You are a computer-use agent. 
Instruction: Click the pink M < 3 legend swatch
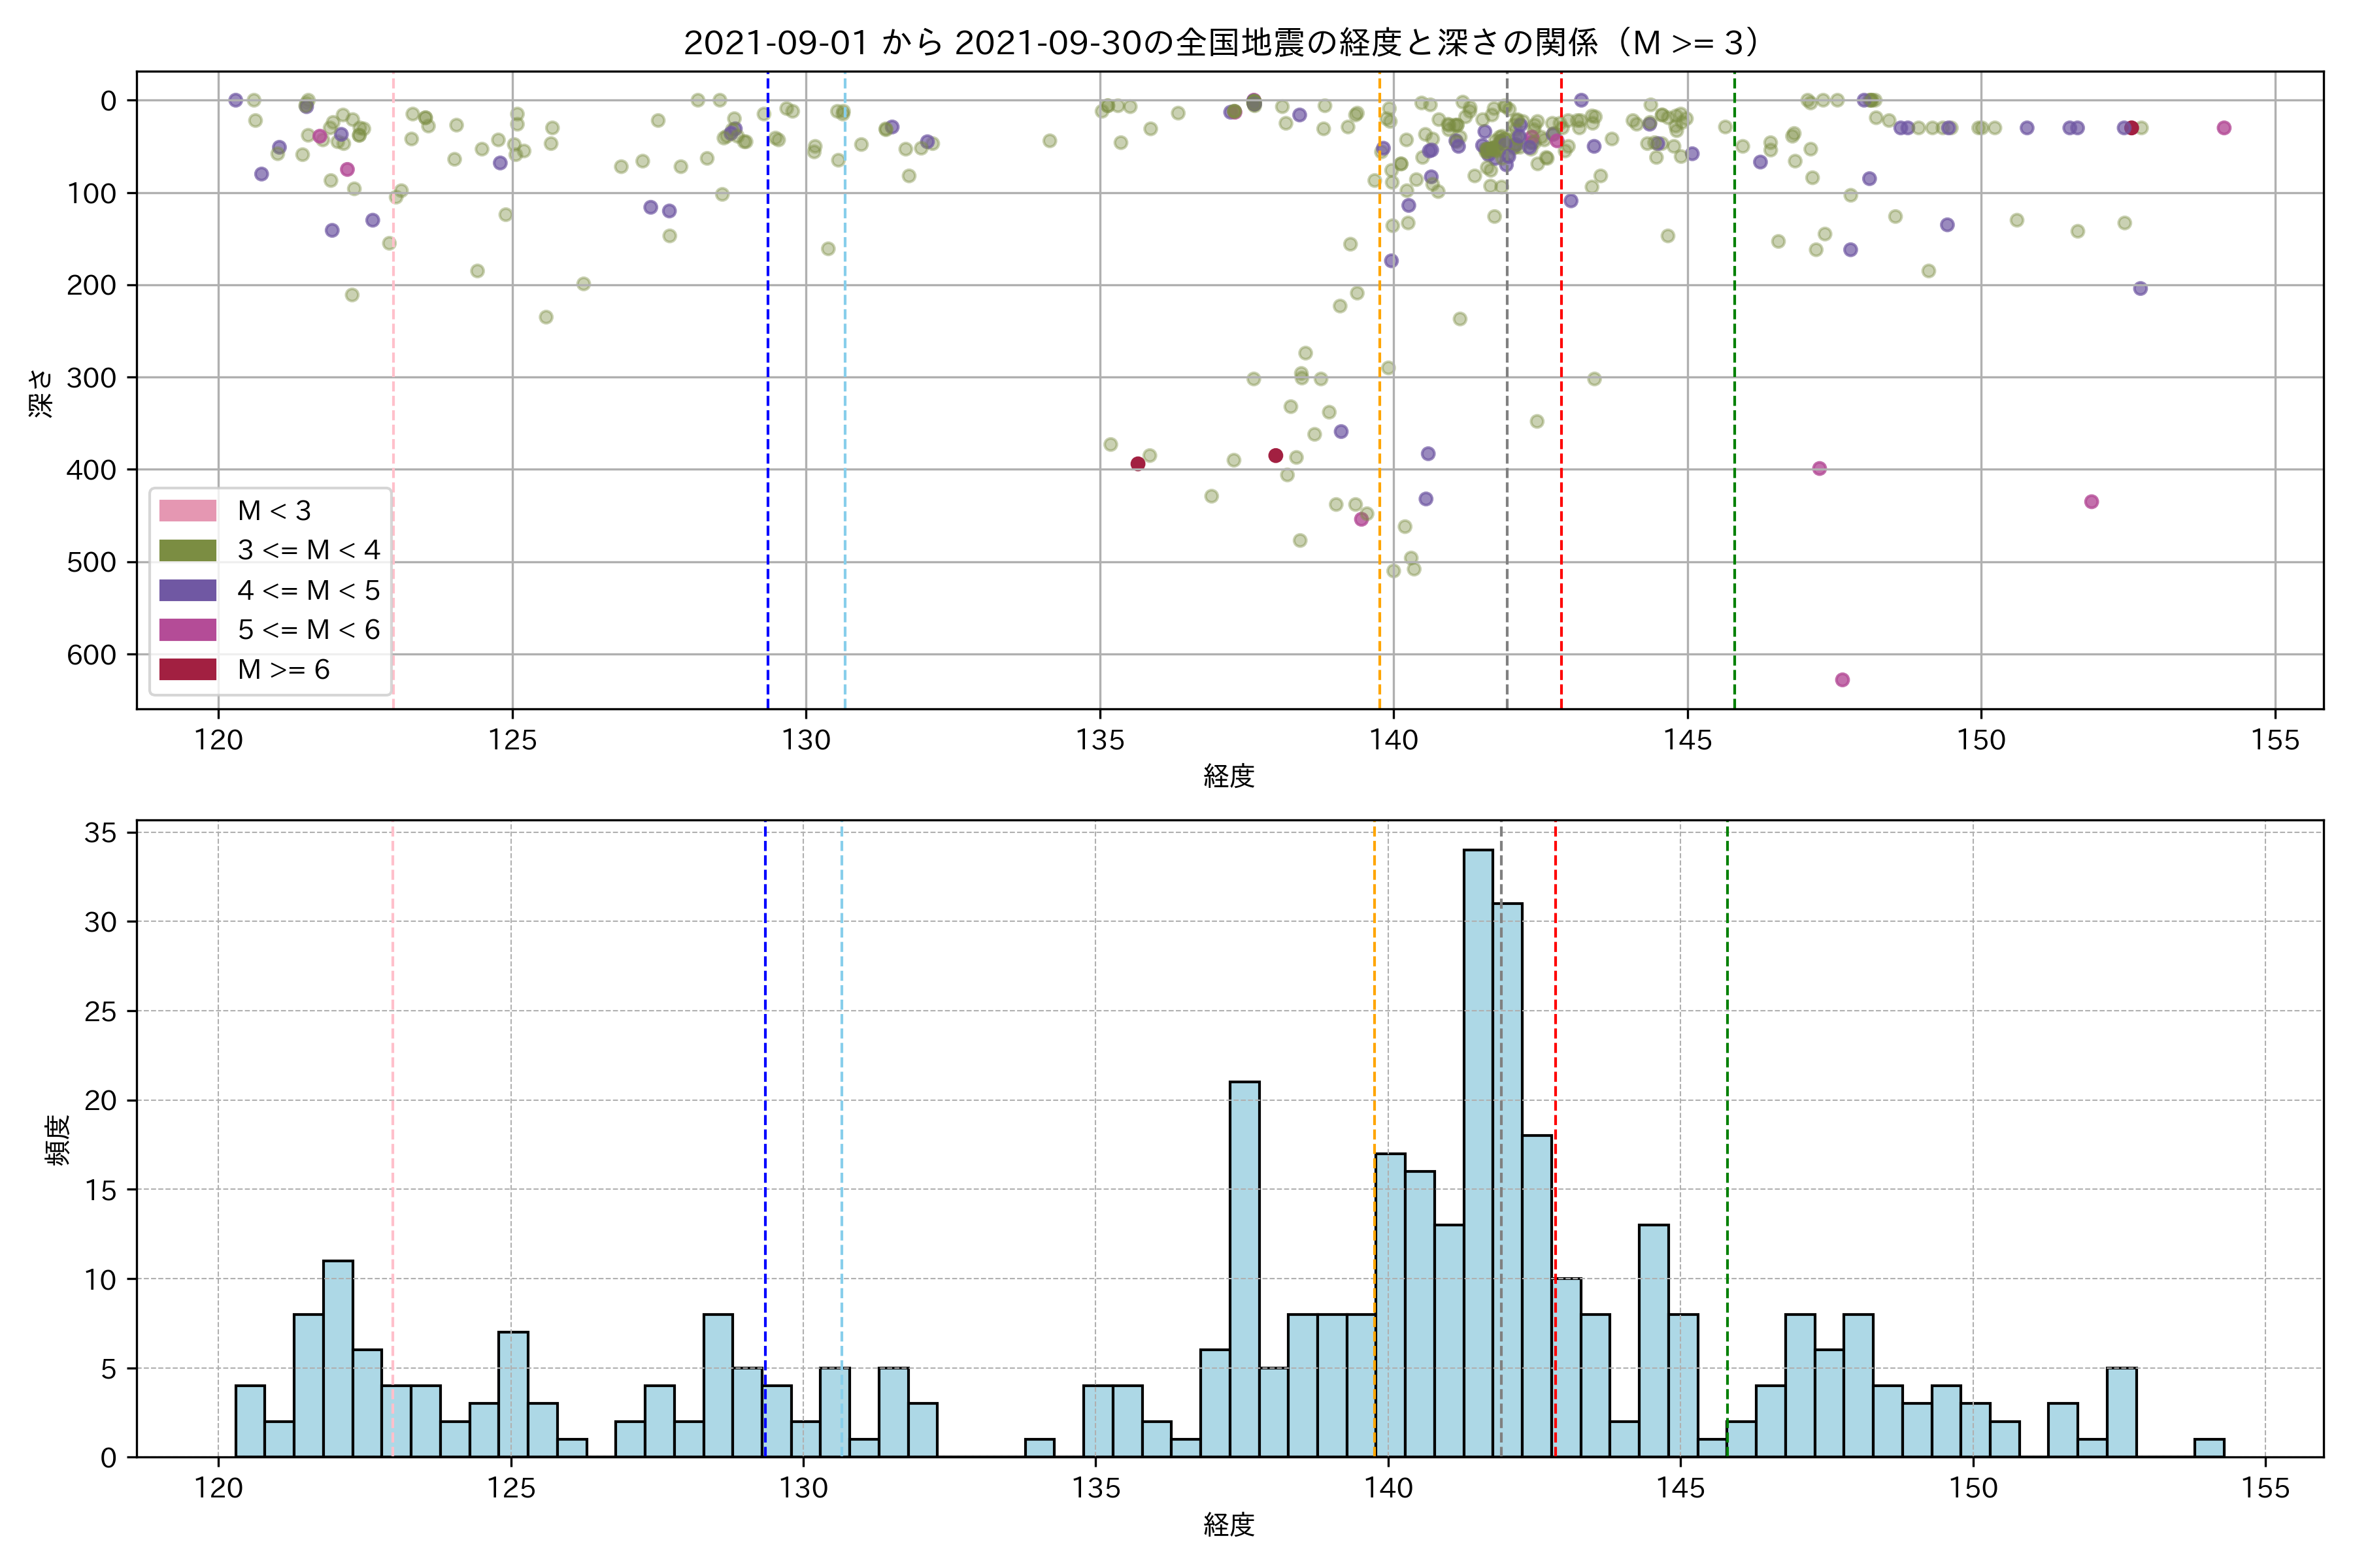[x=188, y=511]
